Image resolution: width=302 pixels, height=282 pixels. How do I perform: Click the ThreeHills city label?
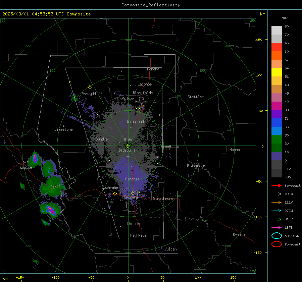pyautogui.click(x=169, y=147)
